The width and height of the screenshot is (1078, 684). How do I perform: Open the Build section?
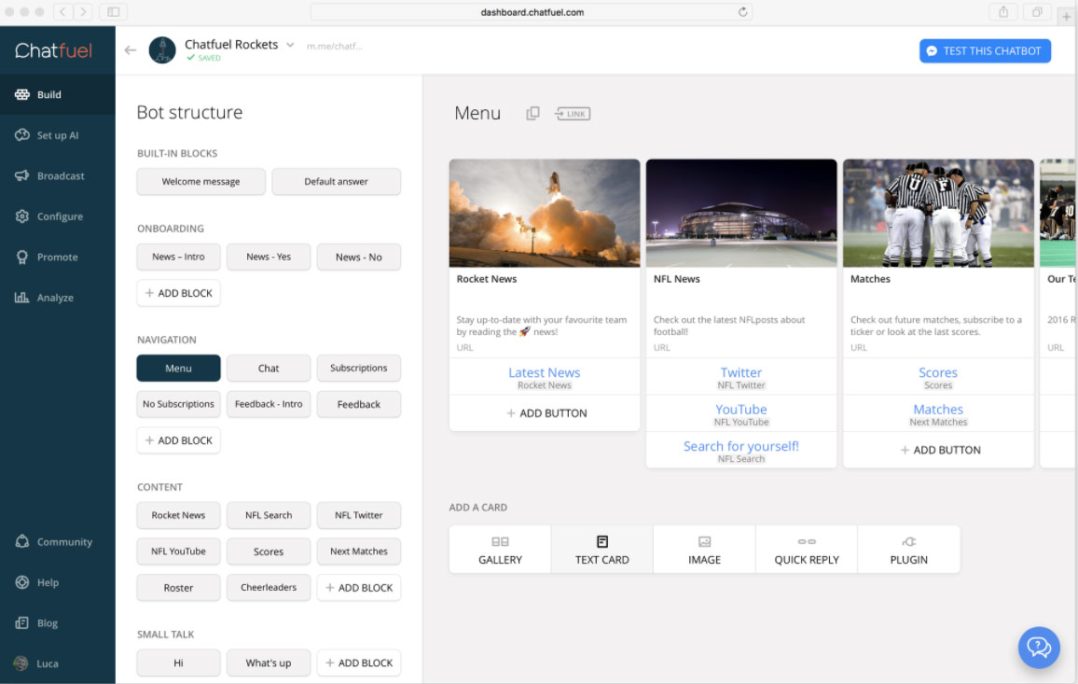[57, 94]
